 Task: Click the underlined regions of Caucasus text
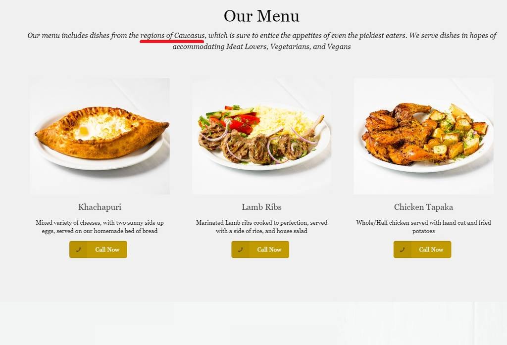pos(172,35)
